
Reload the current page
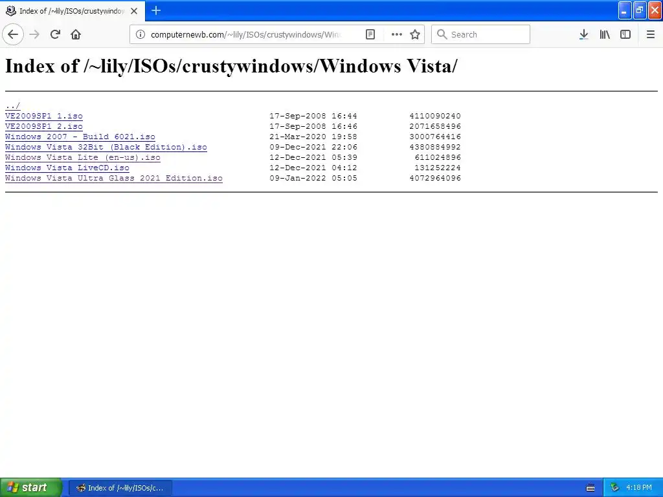[56, 34]
